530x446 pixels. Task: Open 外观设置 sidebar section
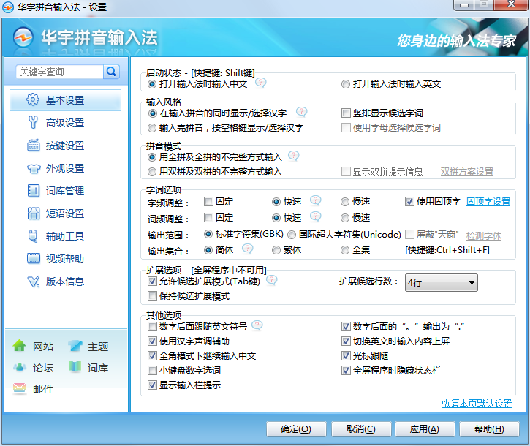(x=64, y=168)
